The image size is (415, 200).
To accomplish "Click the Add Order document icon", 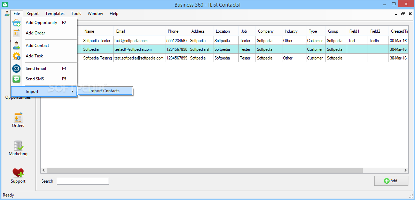I will click(16, 33).
